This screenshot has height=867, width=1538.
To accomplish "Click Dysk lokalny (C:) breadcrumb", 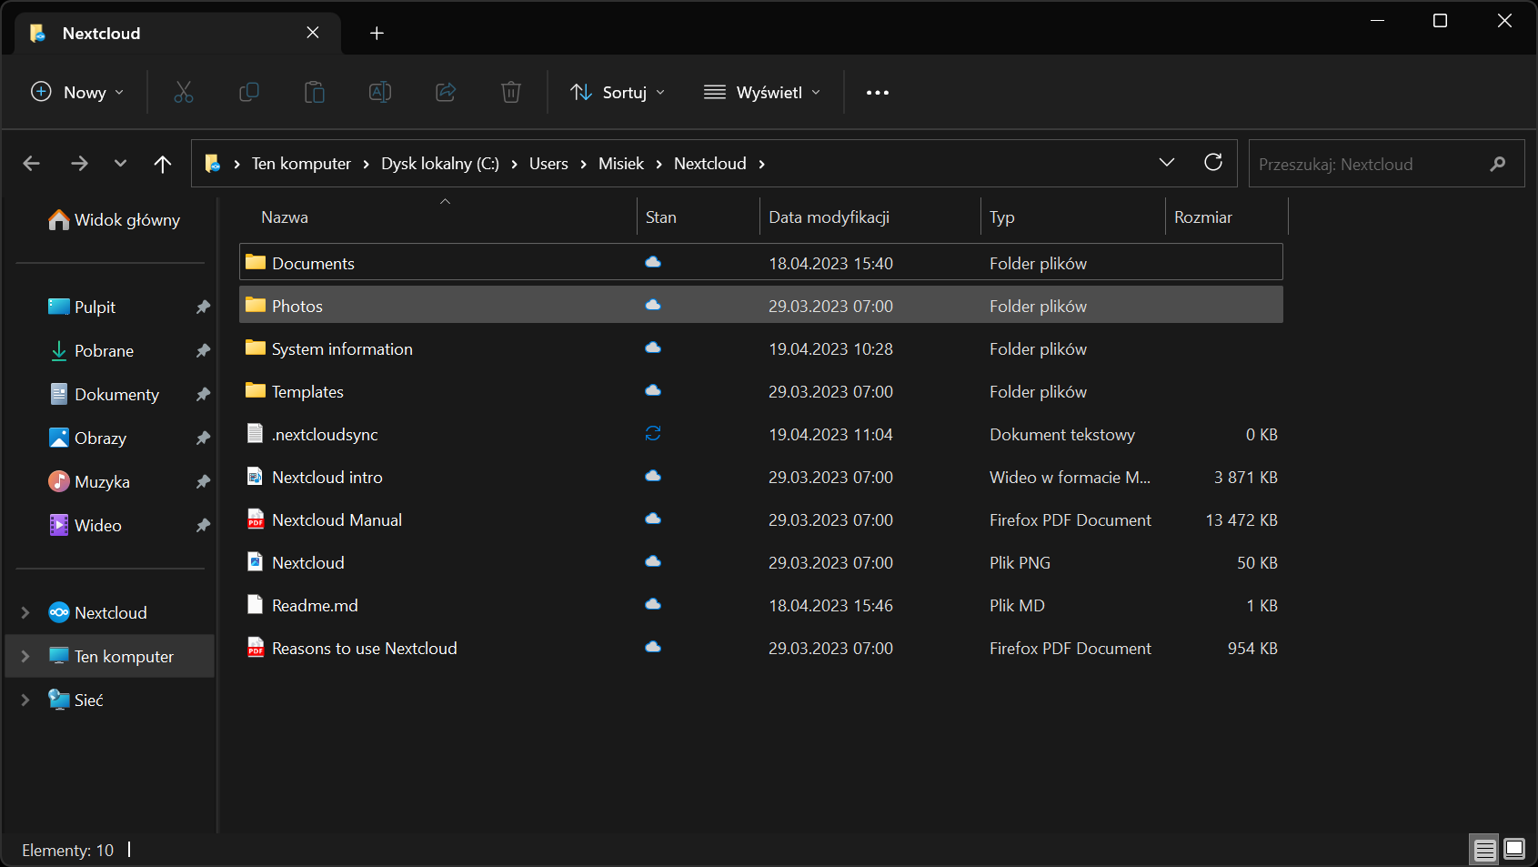I will tap(440, 164).
